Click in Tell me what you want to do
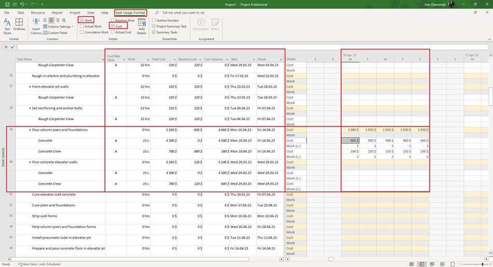The height and width of the screenshot is (267, 493). click(x=183, y=13)
